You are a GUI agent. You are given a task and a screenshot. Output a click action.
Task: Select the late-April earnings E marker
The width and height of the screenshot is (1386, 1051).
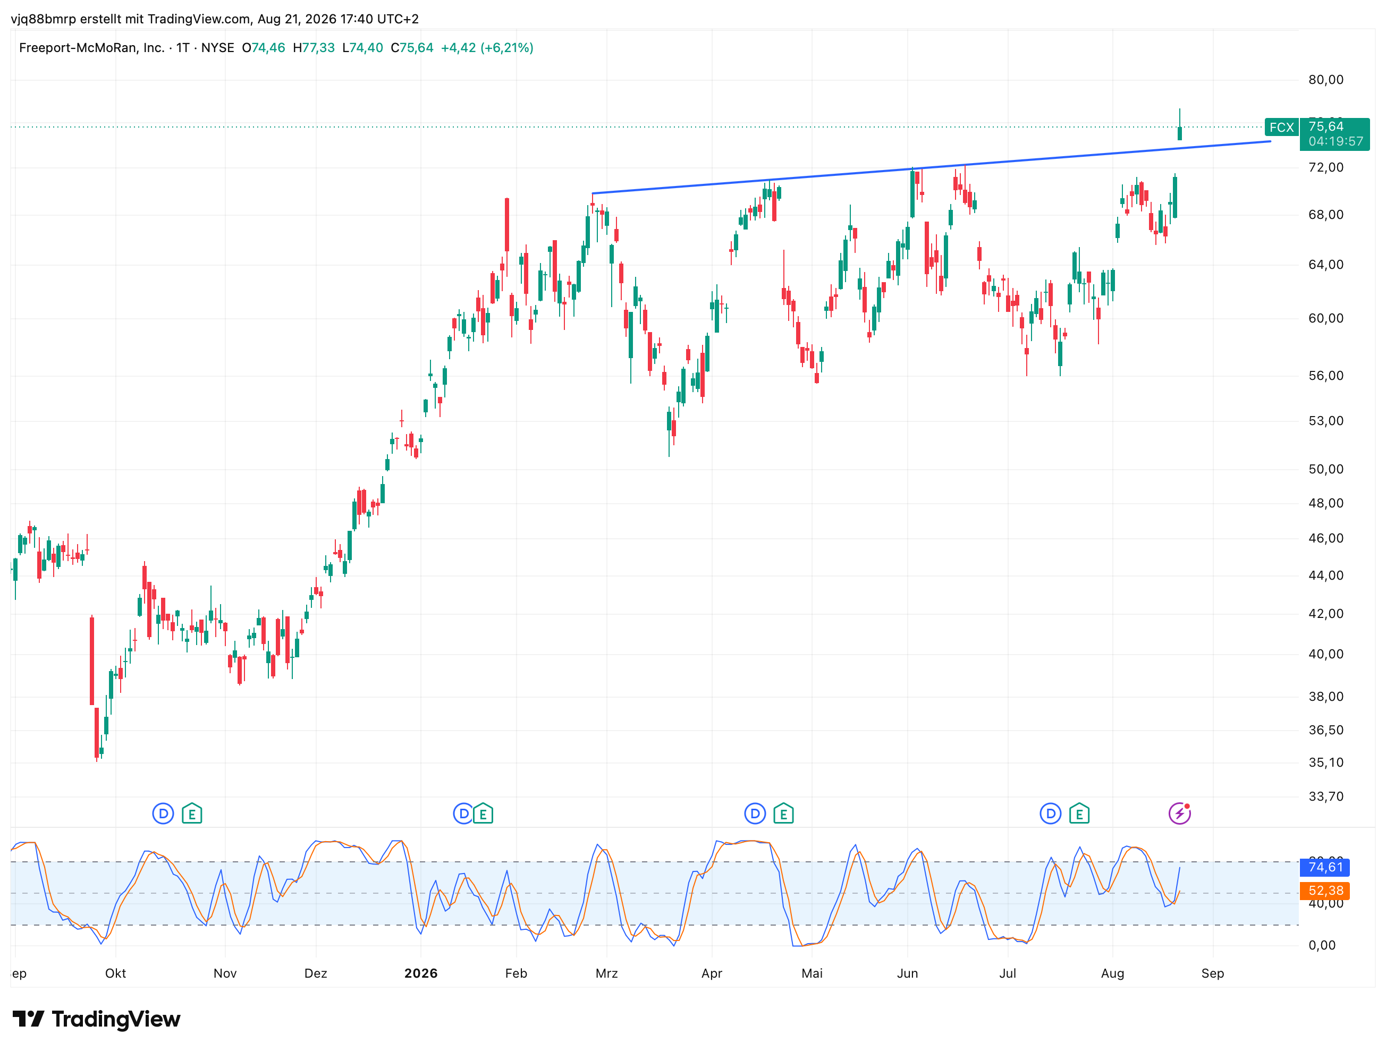coord(783,813)
